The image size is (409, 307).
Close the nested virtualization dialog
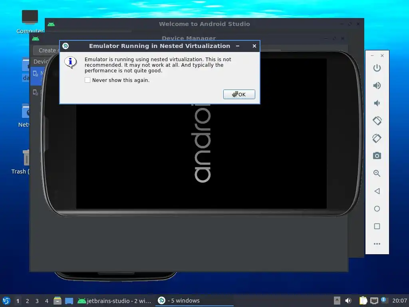[254, 46]
